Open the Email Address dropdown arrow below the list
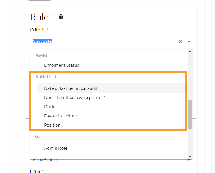 pos(189,160)
